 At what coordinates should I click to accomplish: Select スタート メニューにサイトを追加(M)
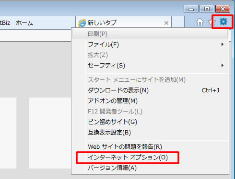coord(150,80)
